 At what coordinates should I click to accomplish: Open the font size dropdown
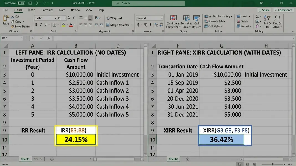(65, 18)
